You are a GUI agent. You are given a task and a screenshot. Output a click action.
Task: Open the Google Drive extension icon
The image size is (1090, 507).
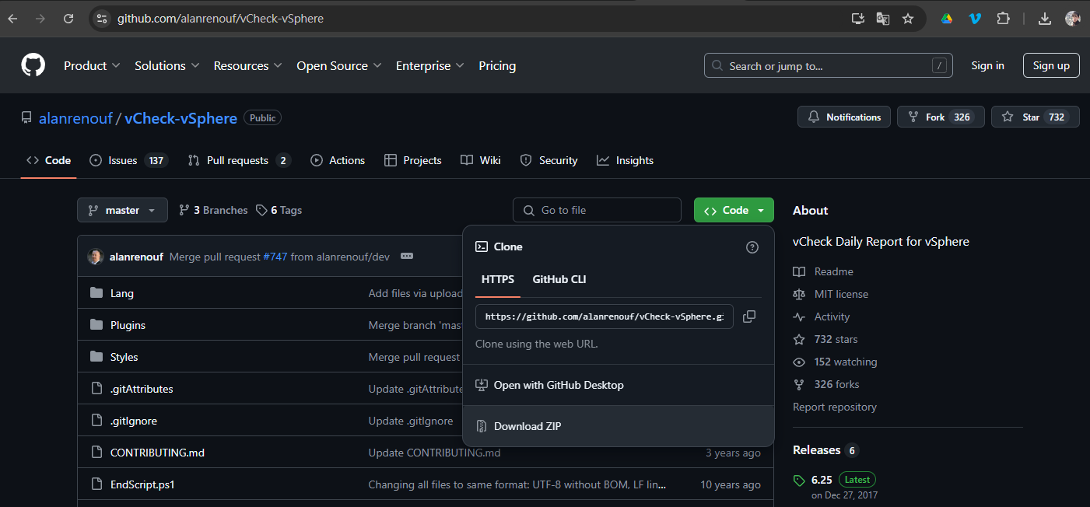[x=947, y=19]
